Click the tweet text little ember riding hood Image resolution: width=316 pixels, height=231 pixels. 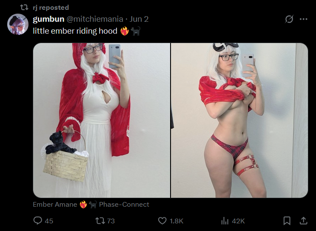(75, 31)
